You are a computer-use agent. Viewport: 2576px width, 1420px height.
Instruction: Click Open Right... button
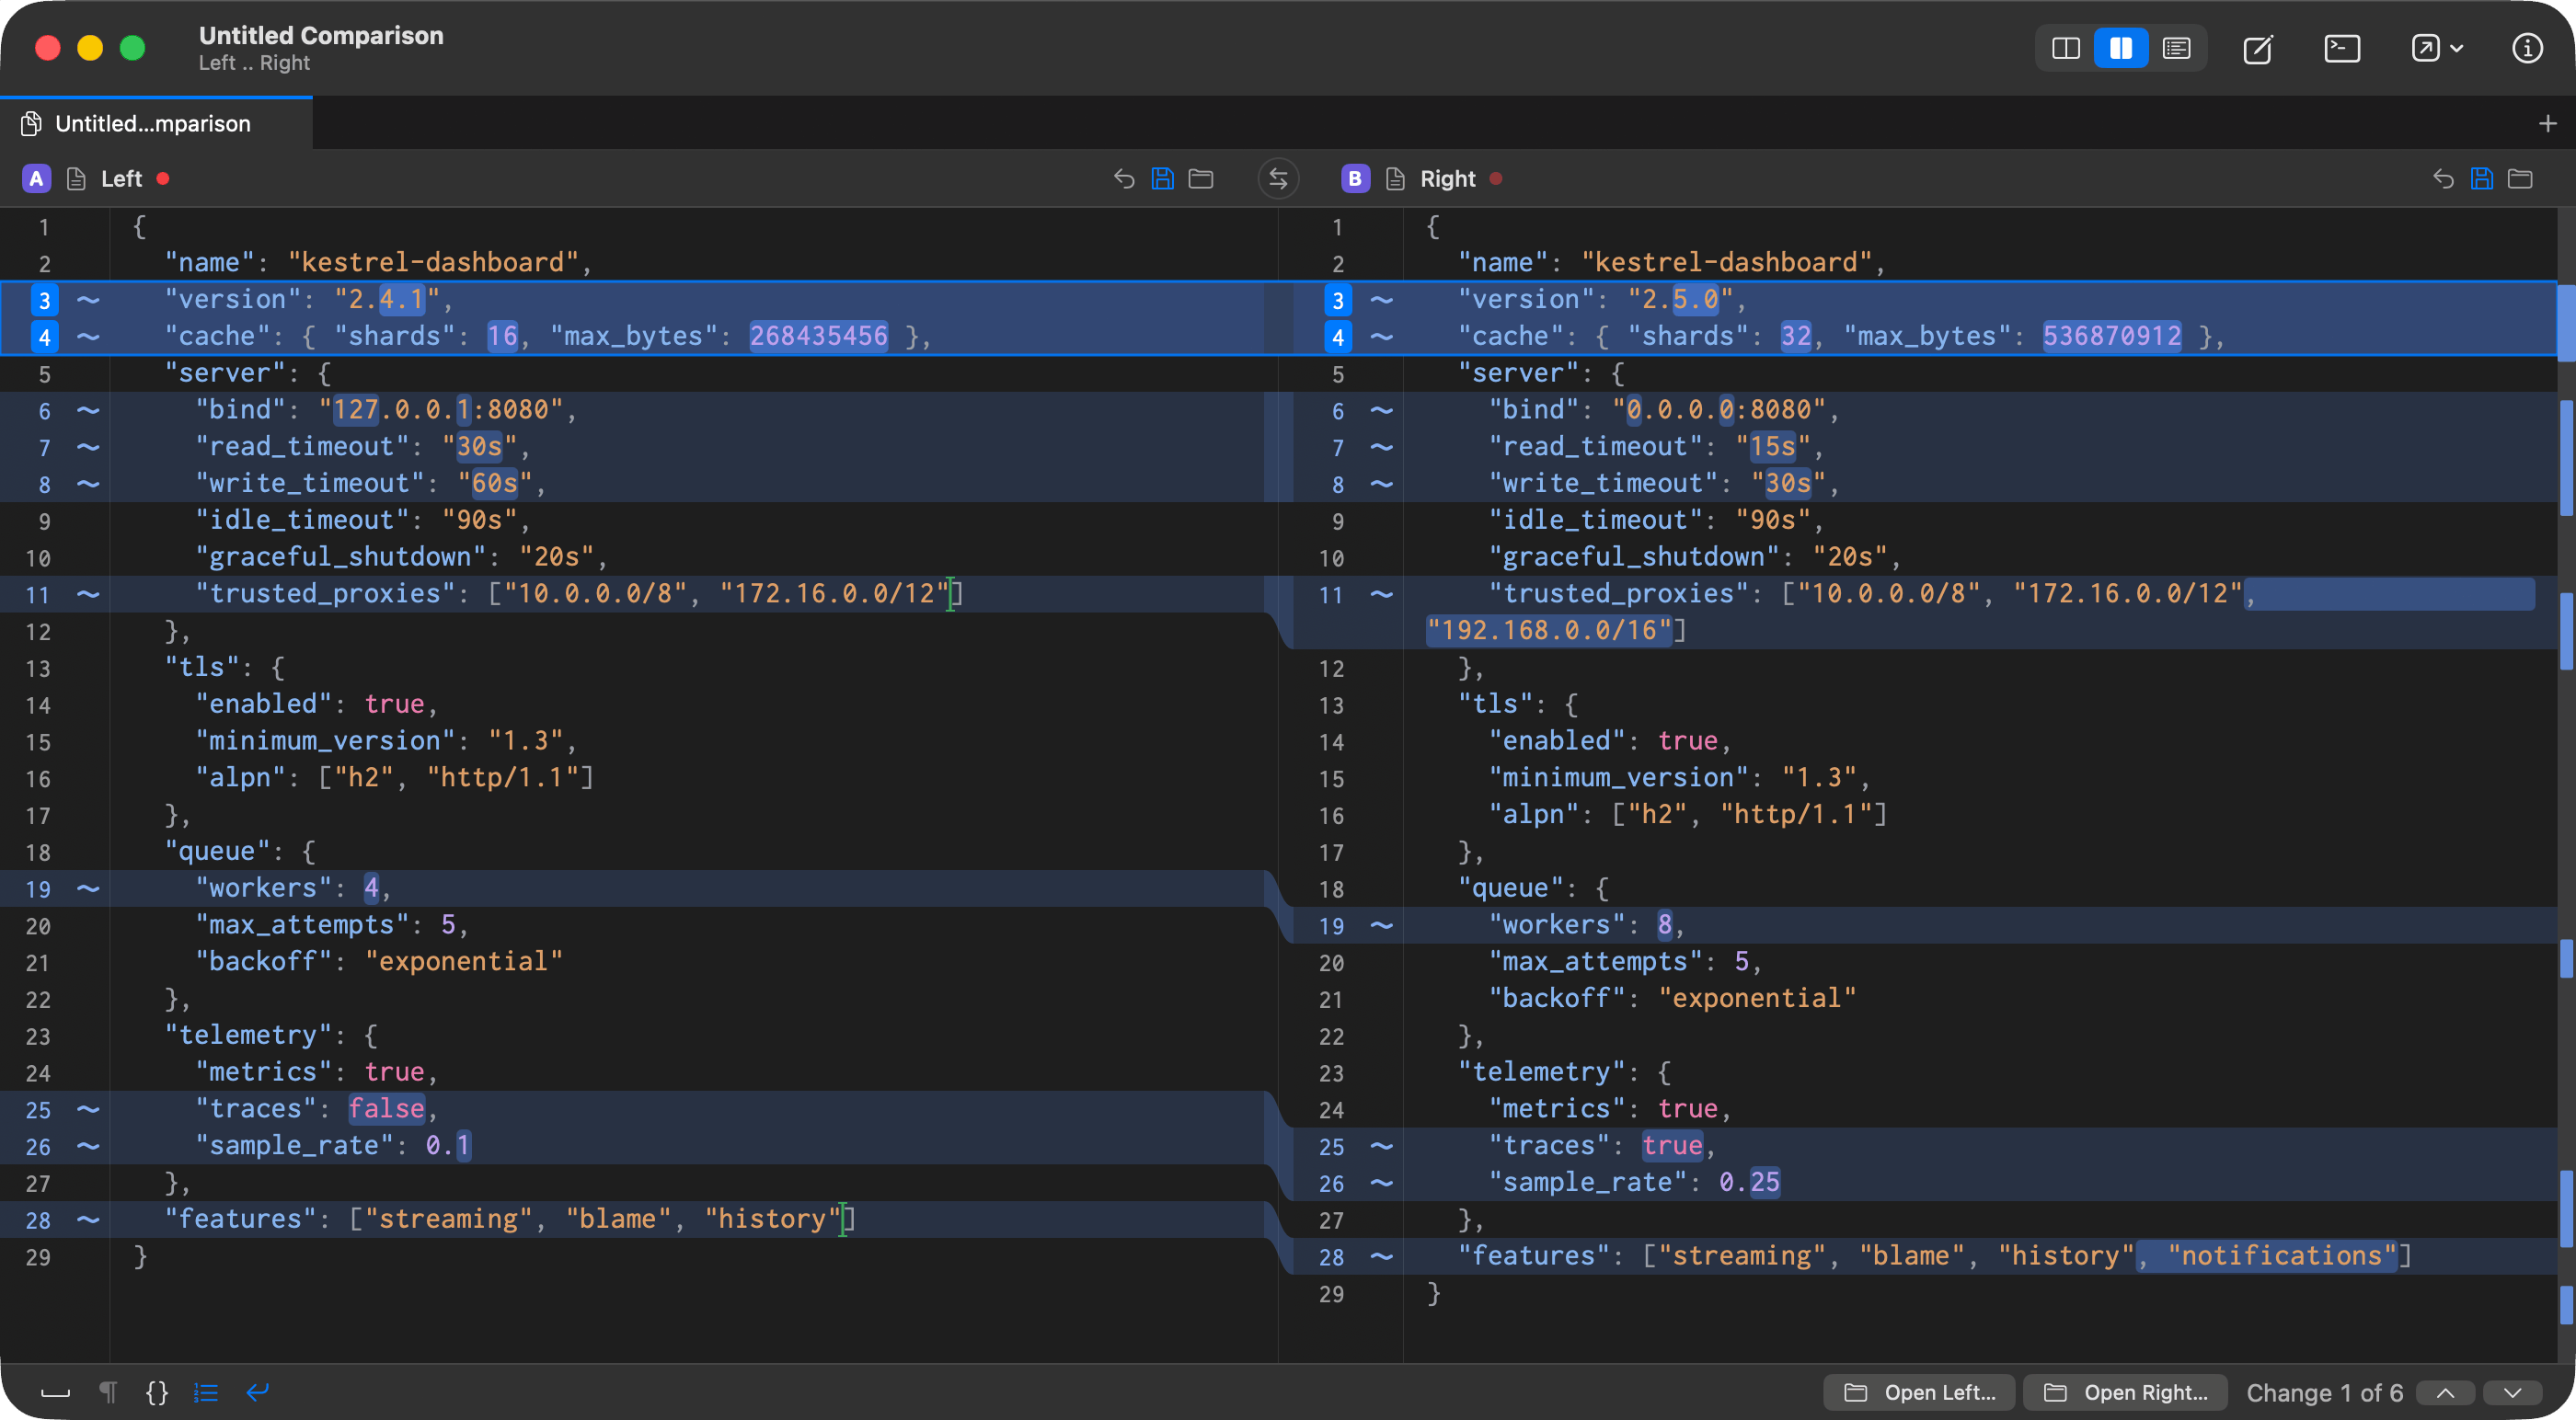tap(2125, 1392)
